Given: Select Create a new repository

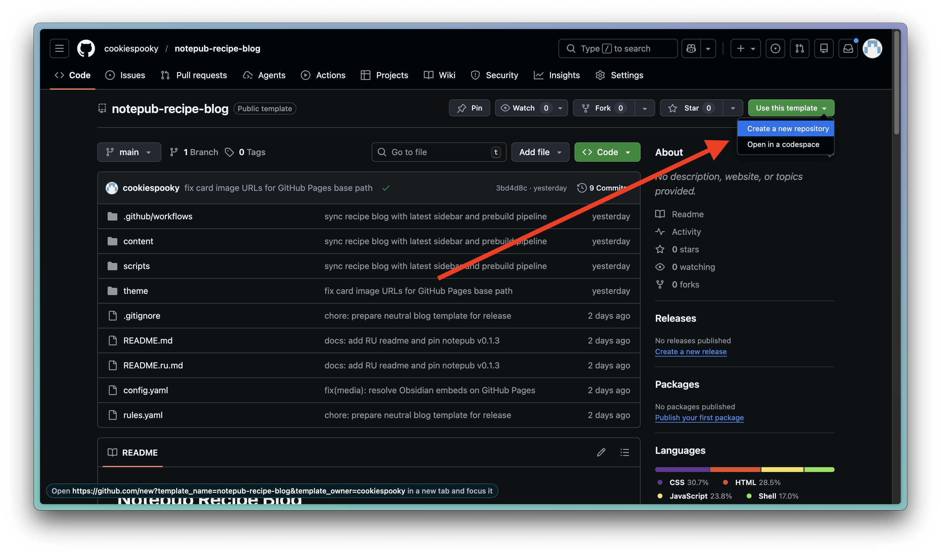Looking at the screenshot, I should tap(788, 129).
